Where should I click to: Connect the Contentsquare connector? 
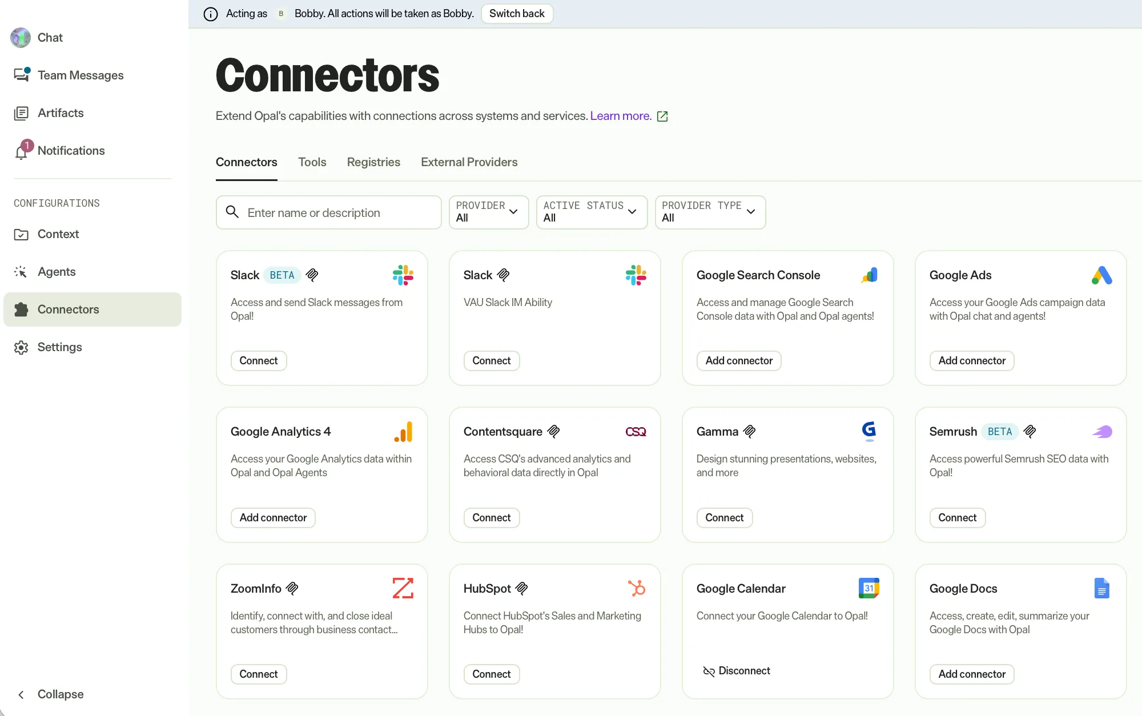point(492,518)
